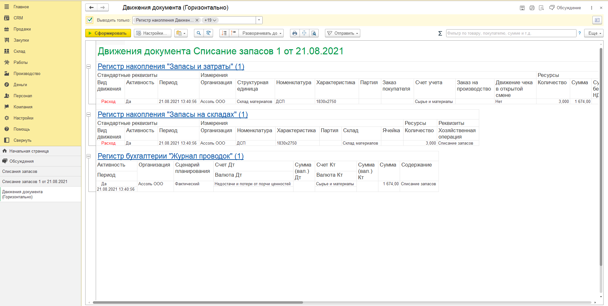Open report Настройки… button
Image resolution: width=608 pixels, height=306 pixels.
pyautogui.click(x=153, y=33)
